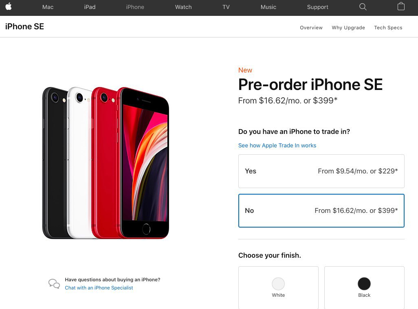Image resolution: width=418 pixels, height=309 pixels.
Task: Chat with an iPhone Specialist link
Action: [x=99, y=288]
